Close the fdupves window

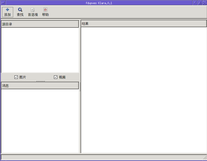[x=204, y=3]
